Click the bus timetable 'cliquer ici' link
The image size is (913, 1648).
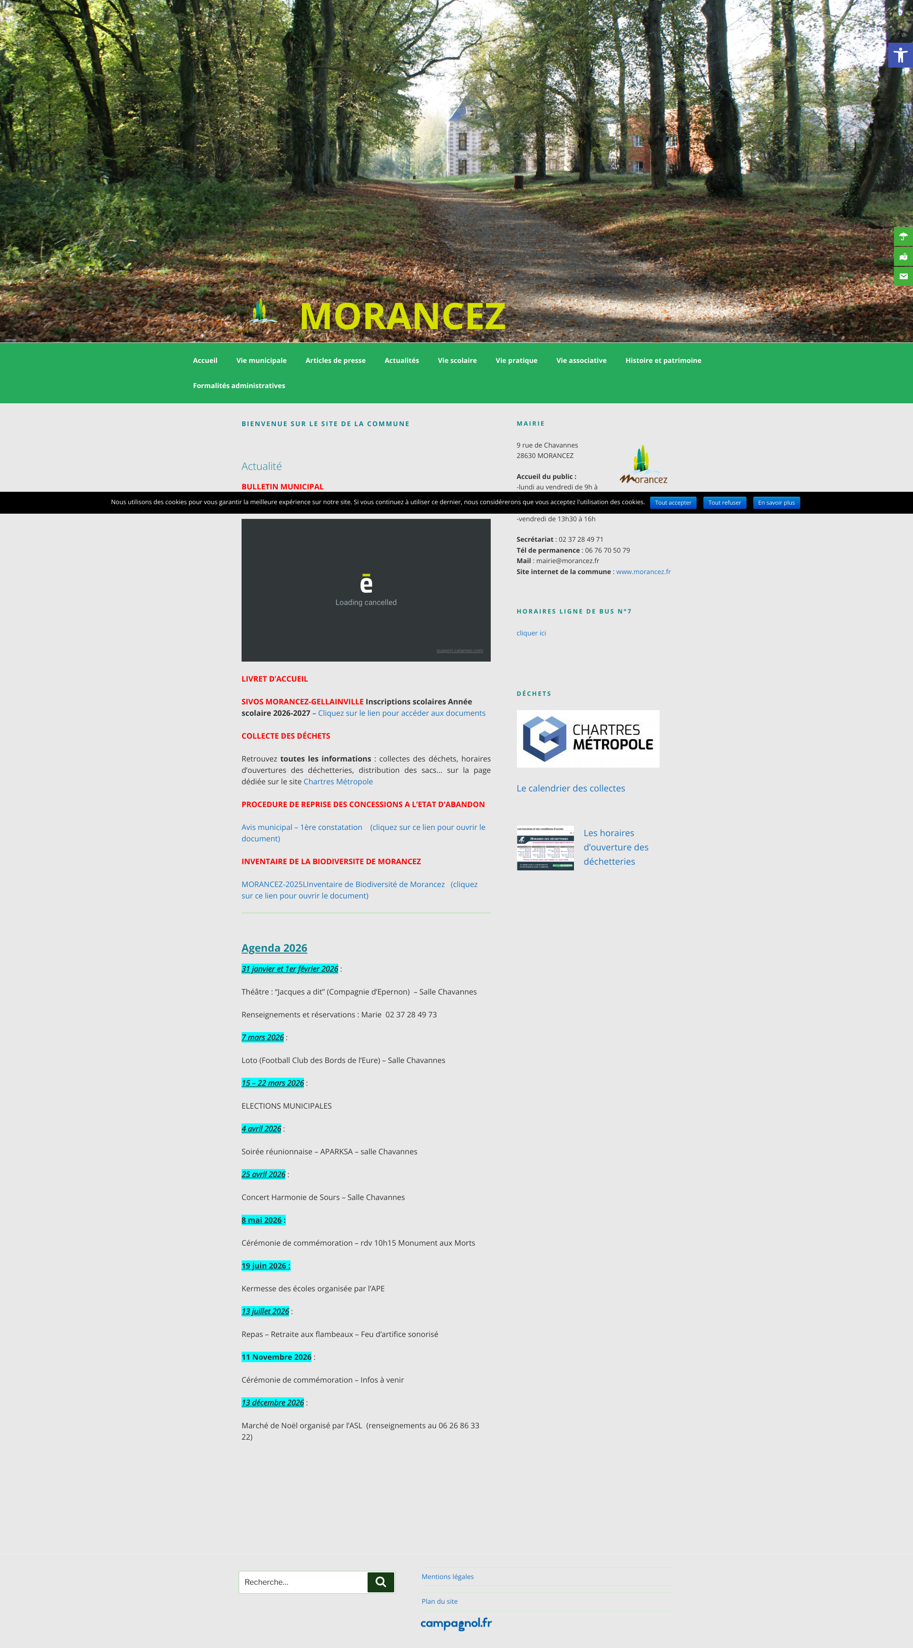tap(532, 633)
